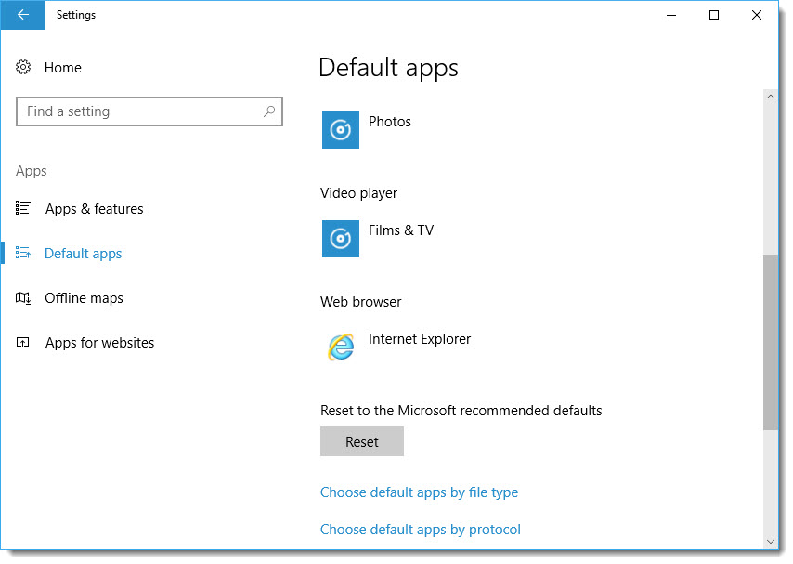Click the Apps for websites icon

(x=23, y=342)
